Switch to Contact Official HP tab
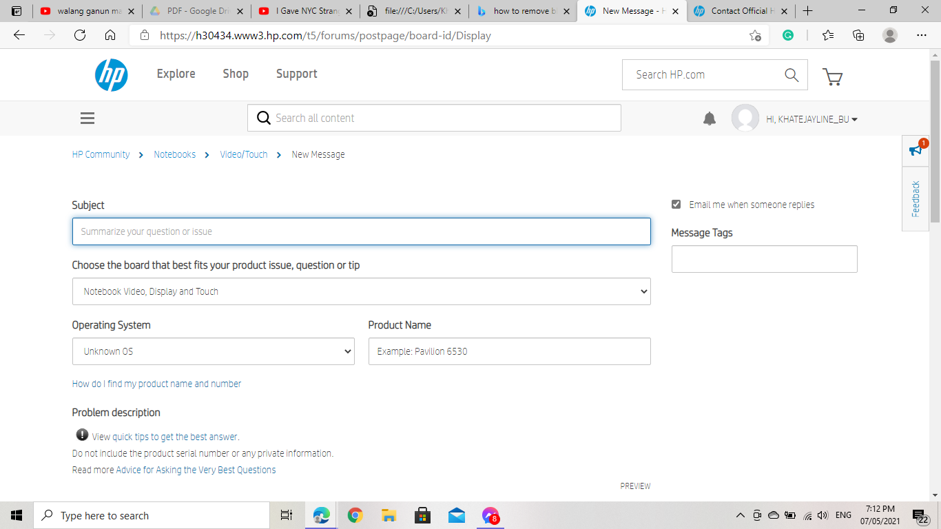 [x=740, y=11]
